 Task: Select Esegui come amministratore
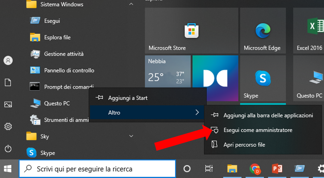(x=258, y=130)
